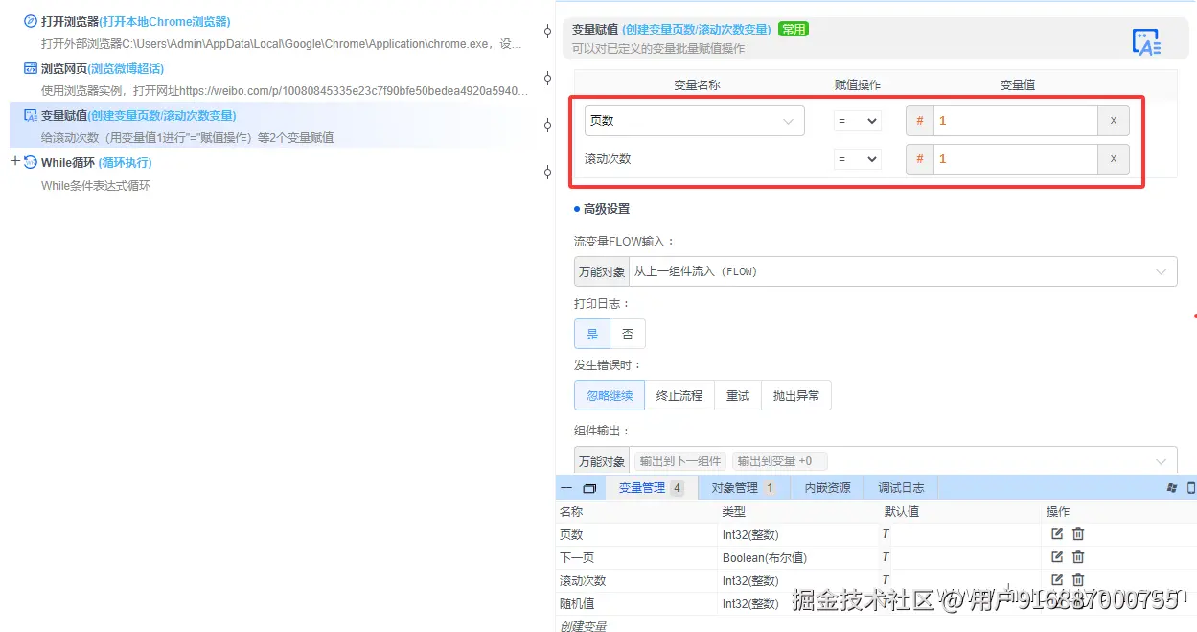1197x632 pixels.
Task: Delete the 下一页 variable
Action: pyautogui.click(x=1078, y=557)
